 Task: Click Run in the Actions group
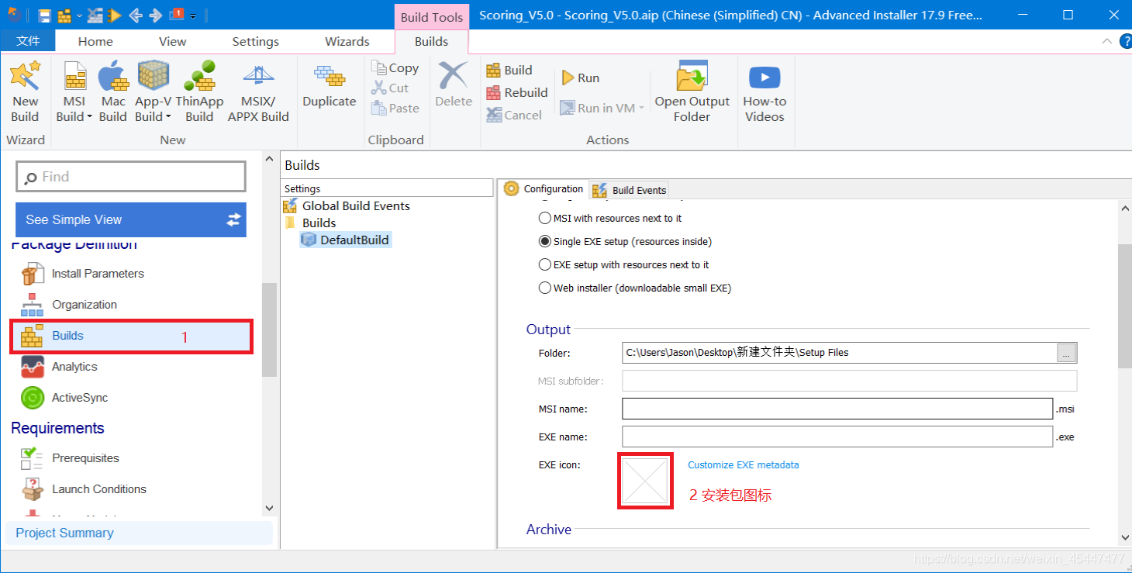579,78
